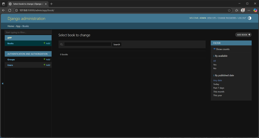Viewport: 259px width, 138px height.
Task: Open a new browser tab
Action: [x=51, y=4]
